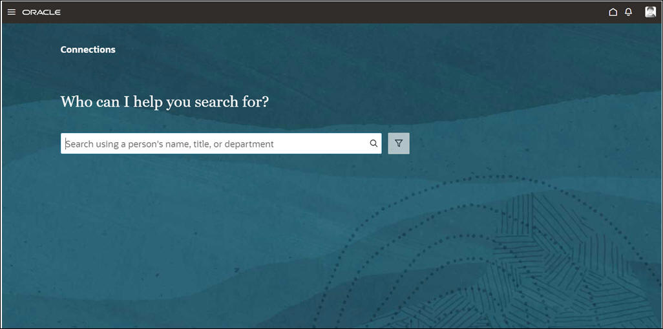
Task: Expand the account menu from the avatar
Action: (x=650, y=12)
